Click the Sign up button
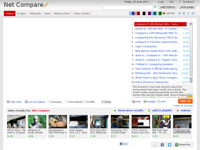 coord(185,101)
